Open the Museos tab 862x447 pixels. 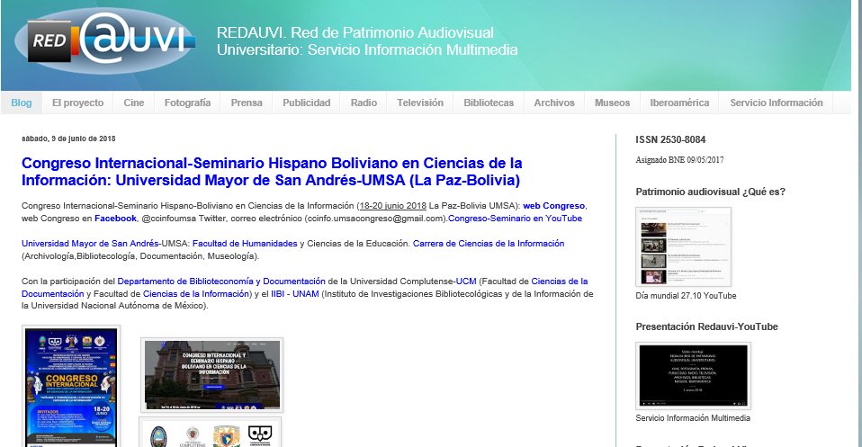[612, 103]
